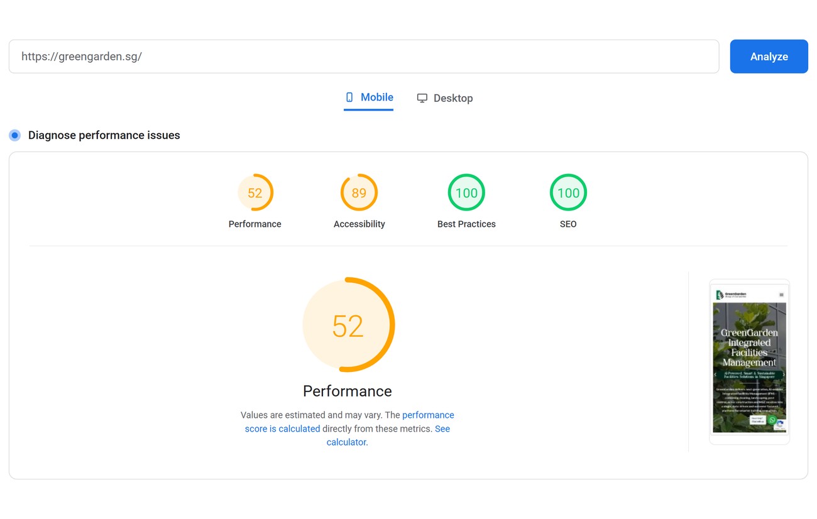
Task: Click the large 52 performance gauge circle
Action: point(348,325)
